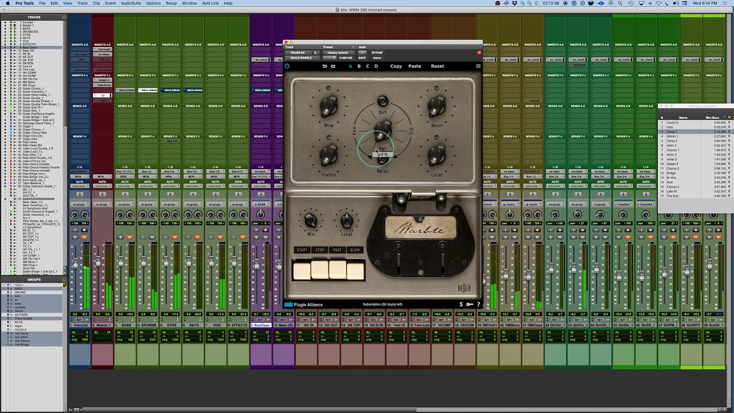This screenshot has width=734, height=413.
Task: Click the key license icon
Action: coord(470,305)
